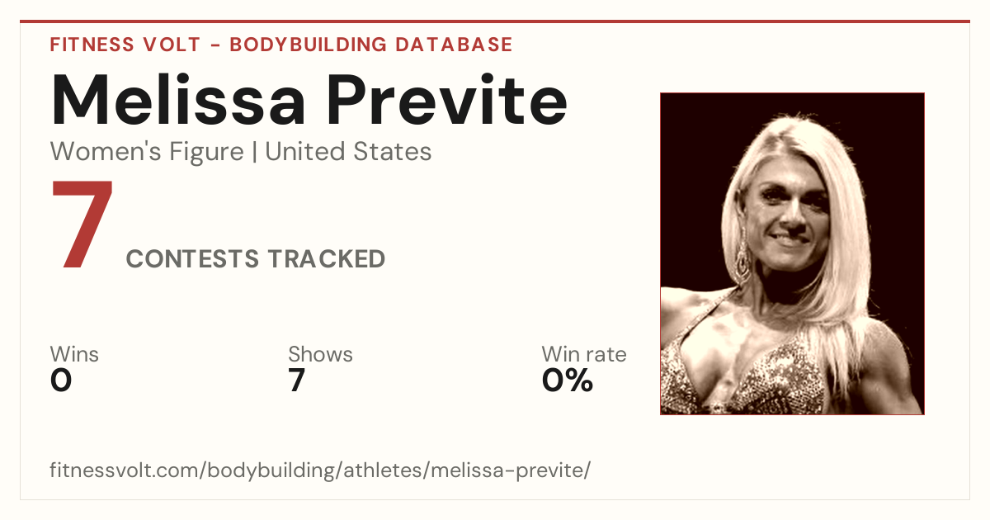
Task: Click the large red number 7
Action: coord(82,225)
